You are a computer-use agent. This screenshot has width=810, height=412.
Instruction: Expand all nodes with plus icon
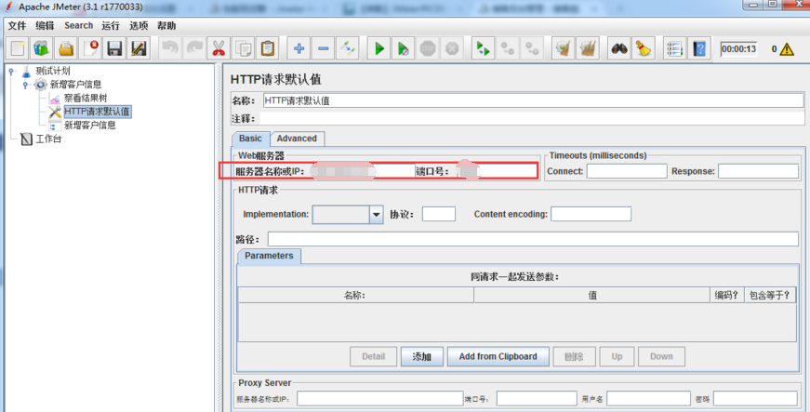click(x=299, y=49)
